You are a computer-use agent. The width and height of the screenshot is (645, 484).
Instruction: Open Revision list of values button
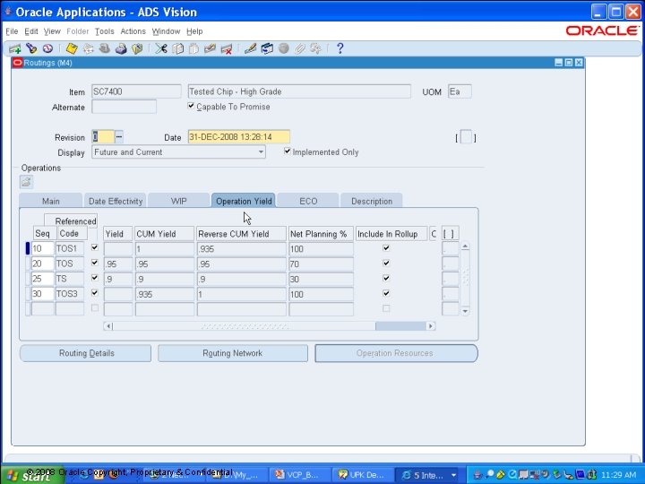(x=119, y=136)
